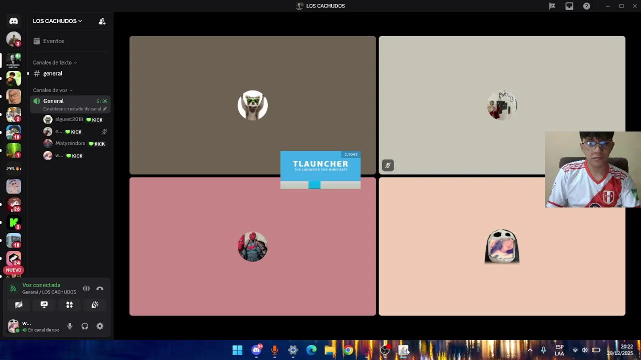This screenshot has width=641, height=360.
Task: Show hidden icons chevron in system tray
Action: coord(530,350)
